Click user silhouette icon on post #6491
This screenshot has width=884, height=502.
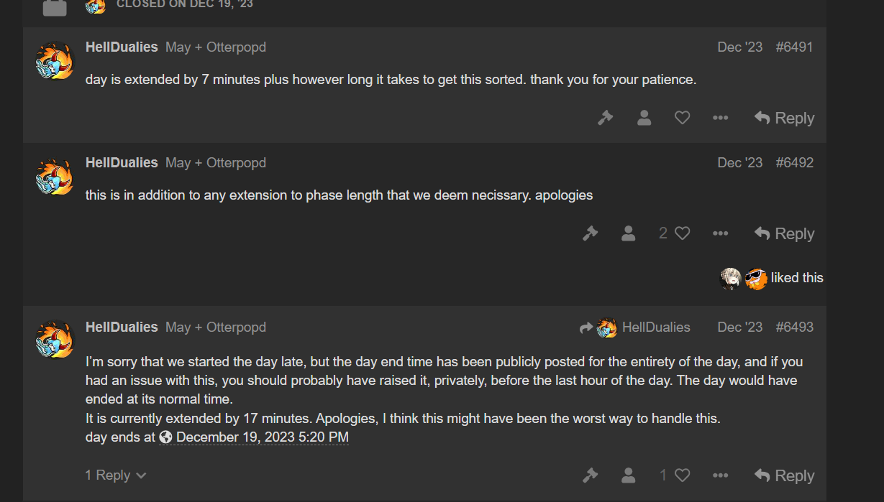(x=644, y=118)
